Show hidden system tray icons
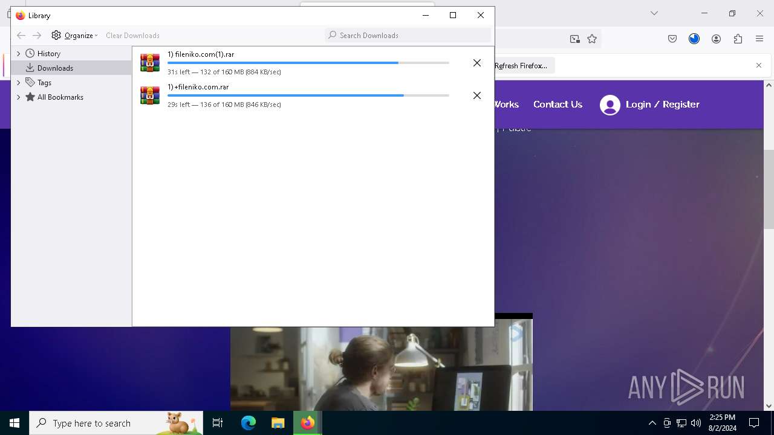774x435 pixels. pos(652,423)
